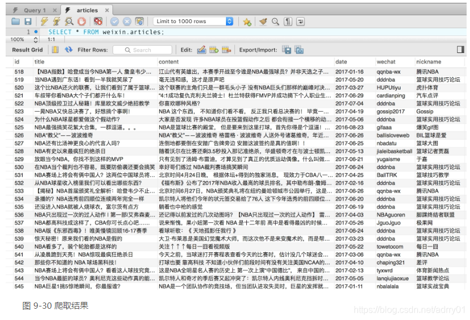Viewport: 470px width, 320px height.
Task: Select the wechat cell gossip2017
Action: [x=390, y=111]
